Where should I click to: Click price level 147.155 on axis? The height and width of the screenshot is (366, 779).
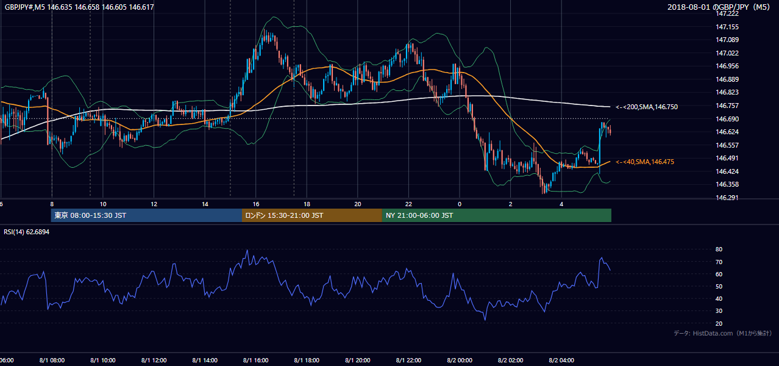pos(728,27)
